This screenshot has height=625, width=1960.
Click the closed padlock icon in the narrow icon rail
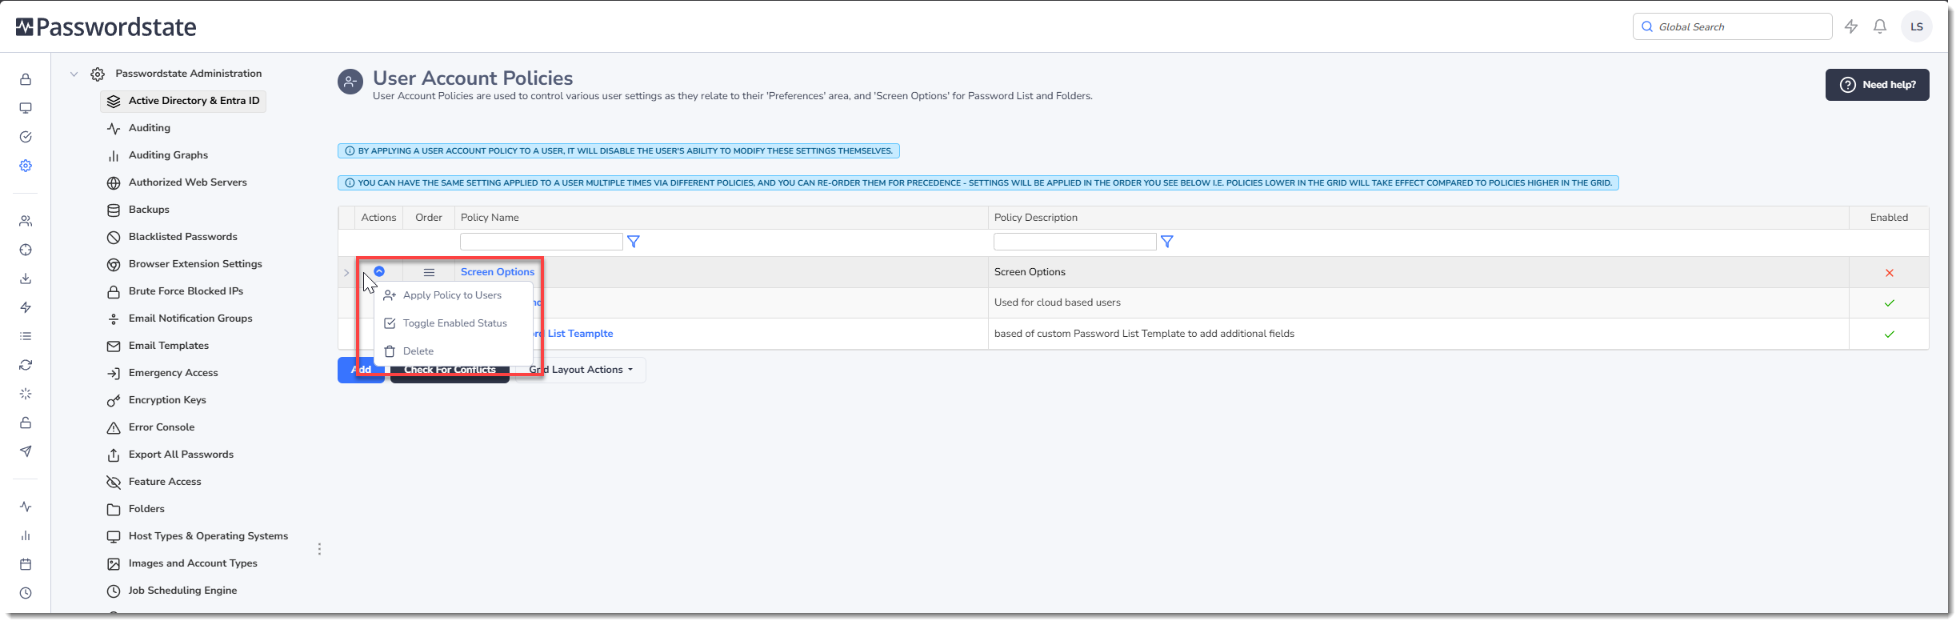26,79
